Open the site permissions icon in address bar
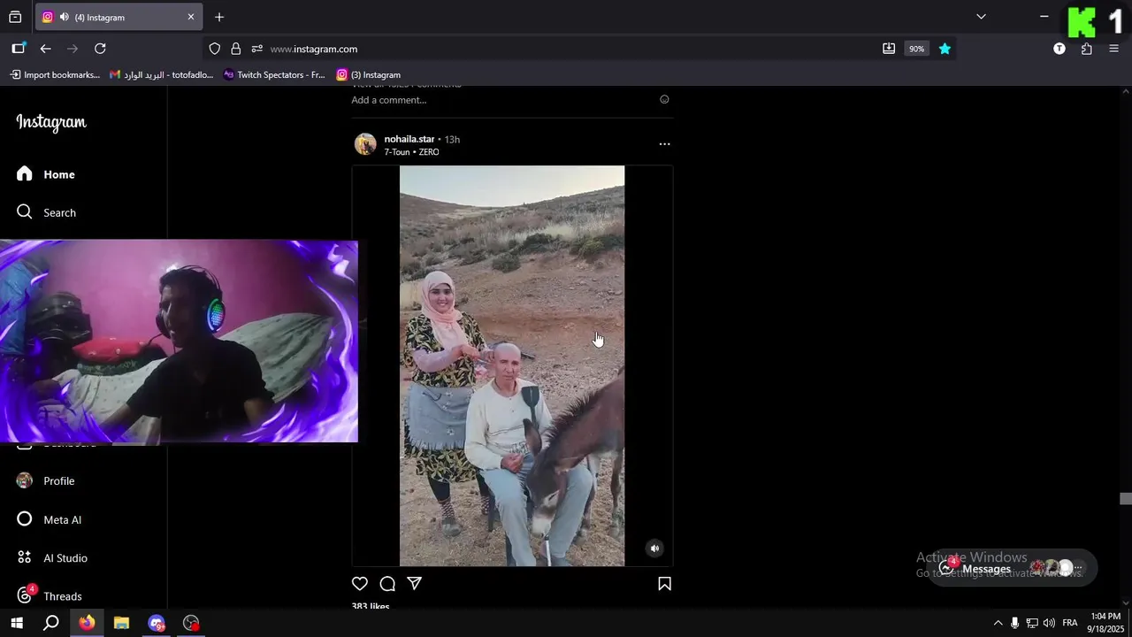Screen dimensions: 1132x637 click(257, 49)
